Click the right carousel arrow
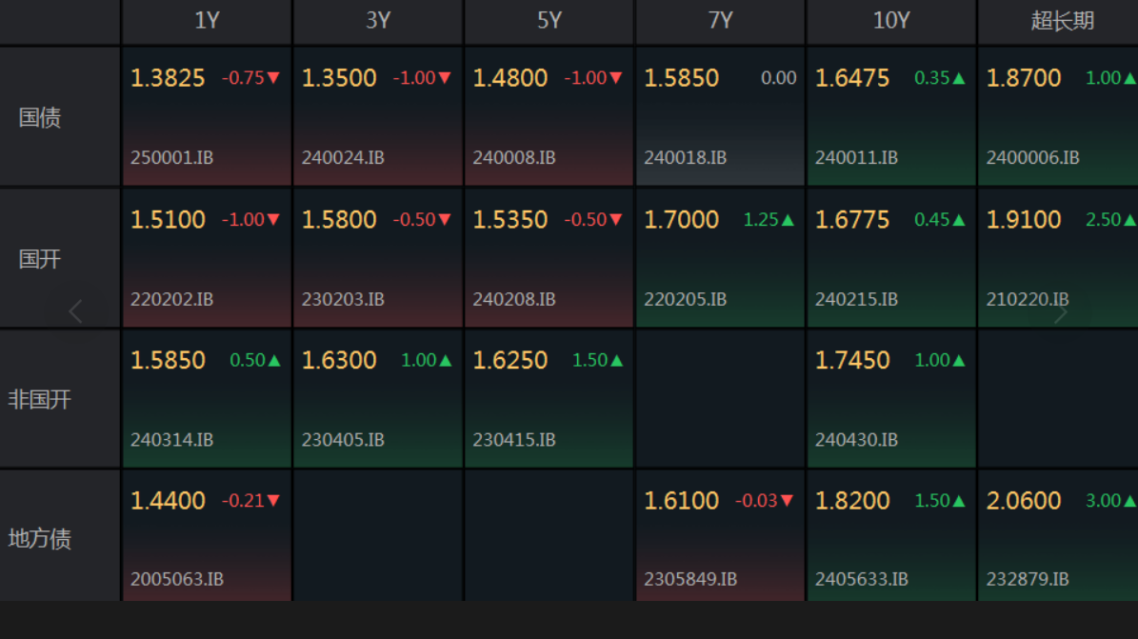The image size is (1138, 639). 1060,311
